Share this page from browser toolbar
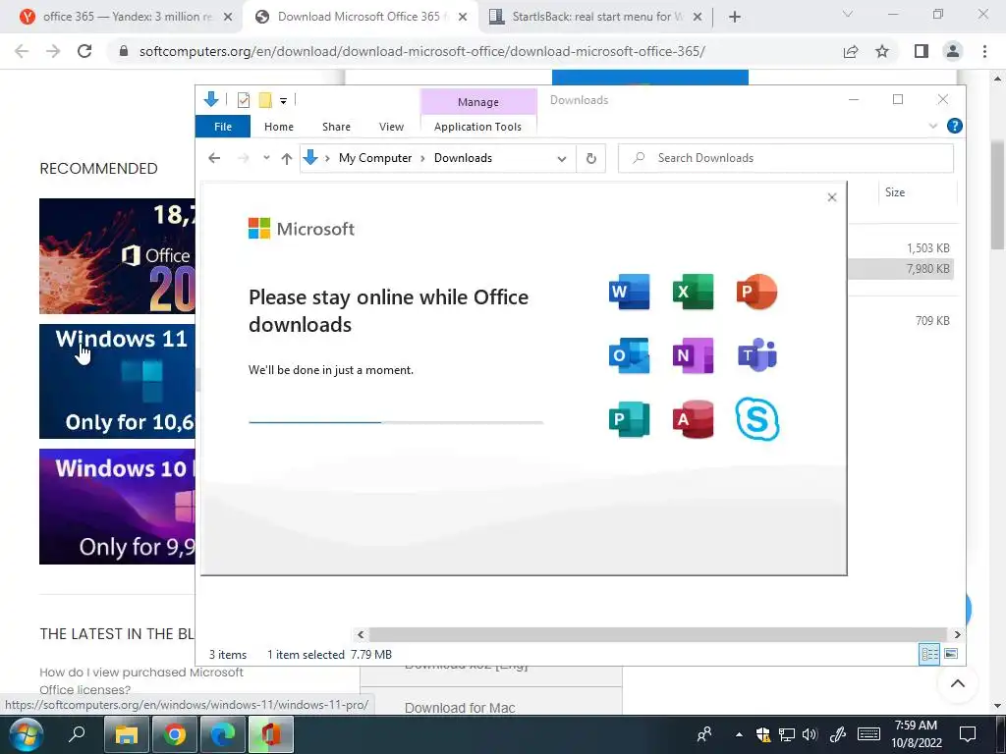This screenshot has width=1006, height=754. tap(851, 51)
